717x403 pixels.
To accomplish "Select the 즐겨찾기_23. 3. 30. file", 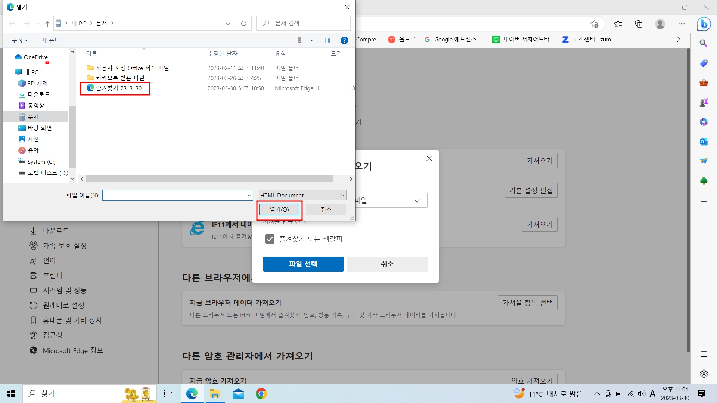I will [x=119, y=88].
